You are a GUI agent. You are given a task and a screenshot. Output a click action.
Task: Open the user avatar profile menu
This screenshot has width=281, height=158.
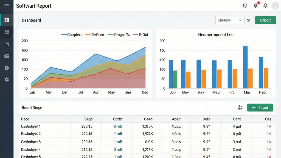pyautogui.click(x=275, y=6)
